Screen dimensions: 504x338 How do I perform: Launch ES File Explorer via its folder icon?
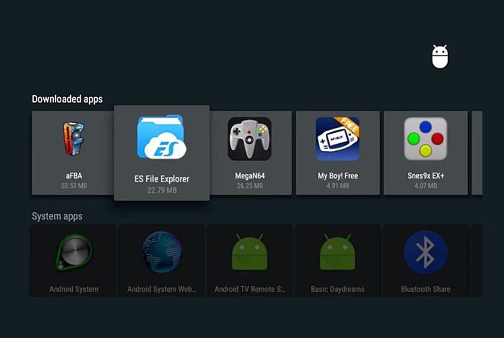coord(161,137)
